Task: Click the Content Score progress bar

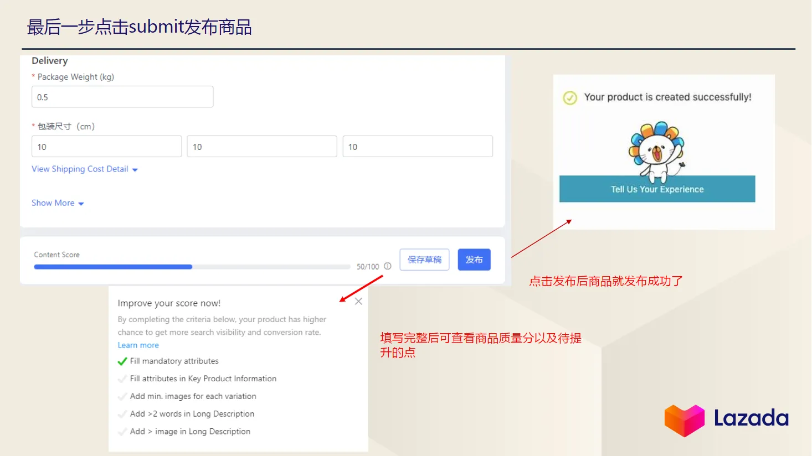Action: pos(191,266)
